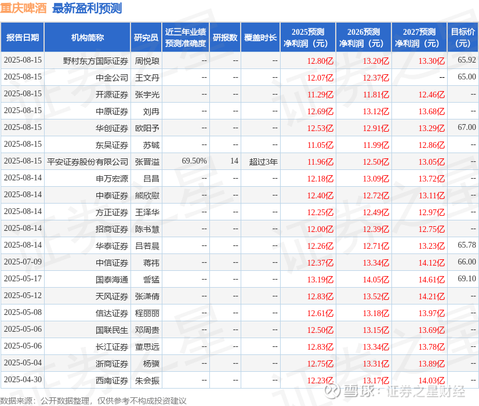Click 中信证券 in the 2025-07-09 row
Screen dimensions: 479x406
pyautogui.click(x=112, y=263)
